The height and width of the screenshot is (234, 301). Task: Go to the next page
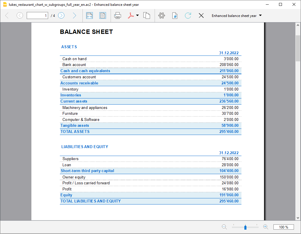pos(61,15)
